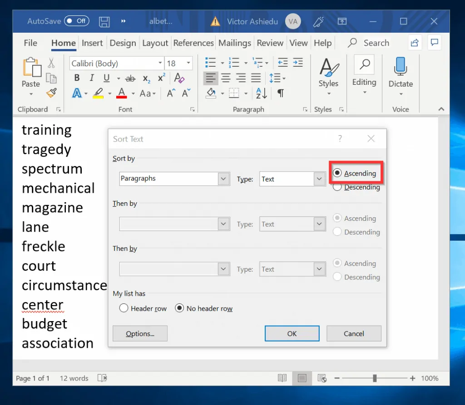
Task: Click OK in Sort Text dialog
Action: (292, 334)
